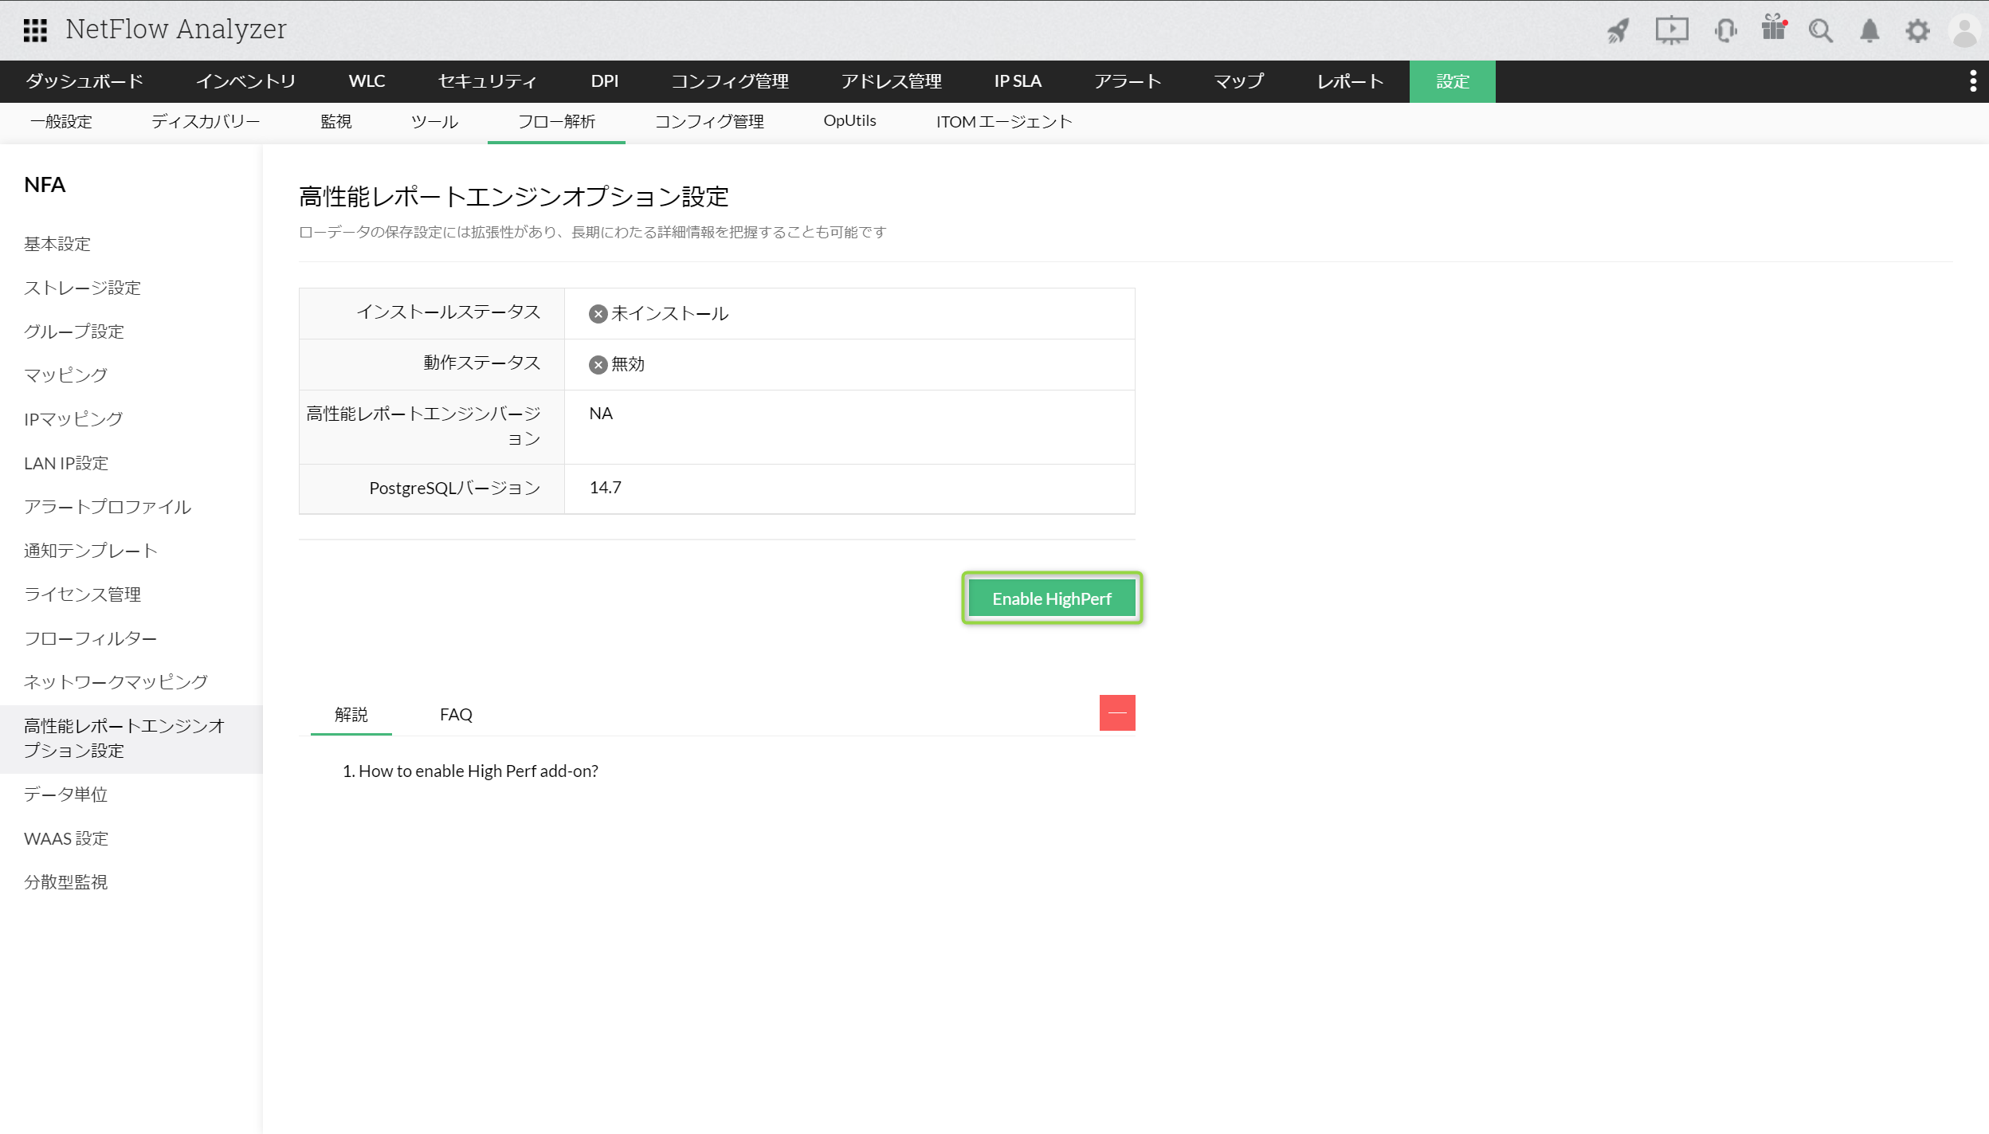This screenshot has height=1134, width=1989.
Task: Select ライセンス管理 in the NFA sidebar
Action: [82, 594]
